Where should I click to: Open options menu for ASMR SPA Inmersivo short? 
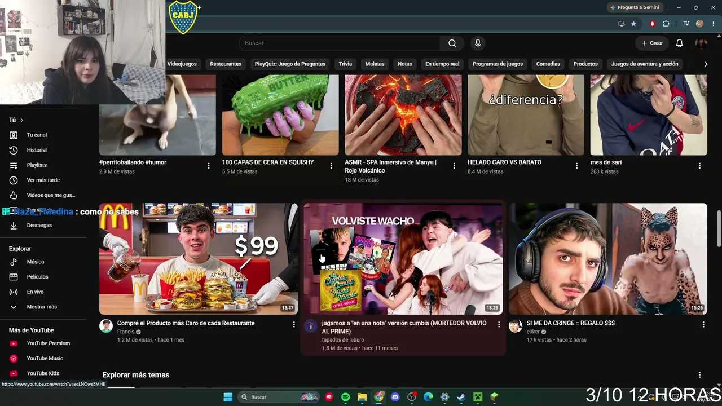point(454,166)
